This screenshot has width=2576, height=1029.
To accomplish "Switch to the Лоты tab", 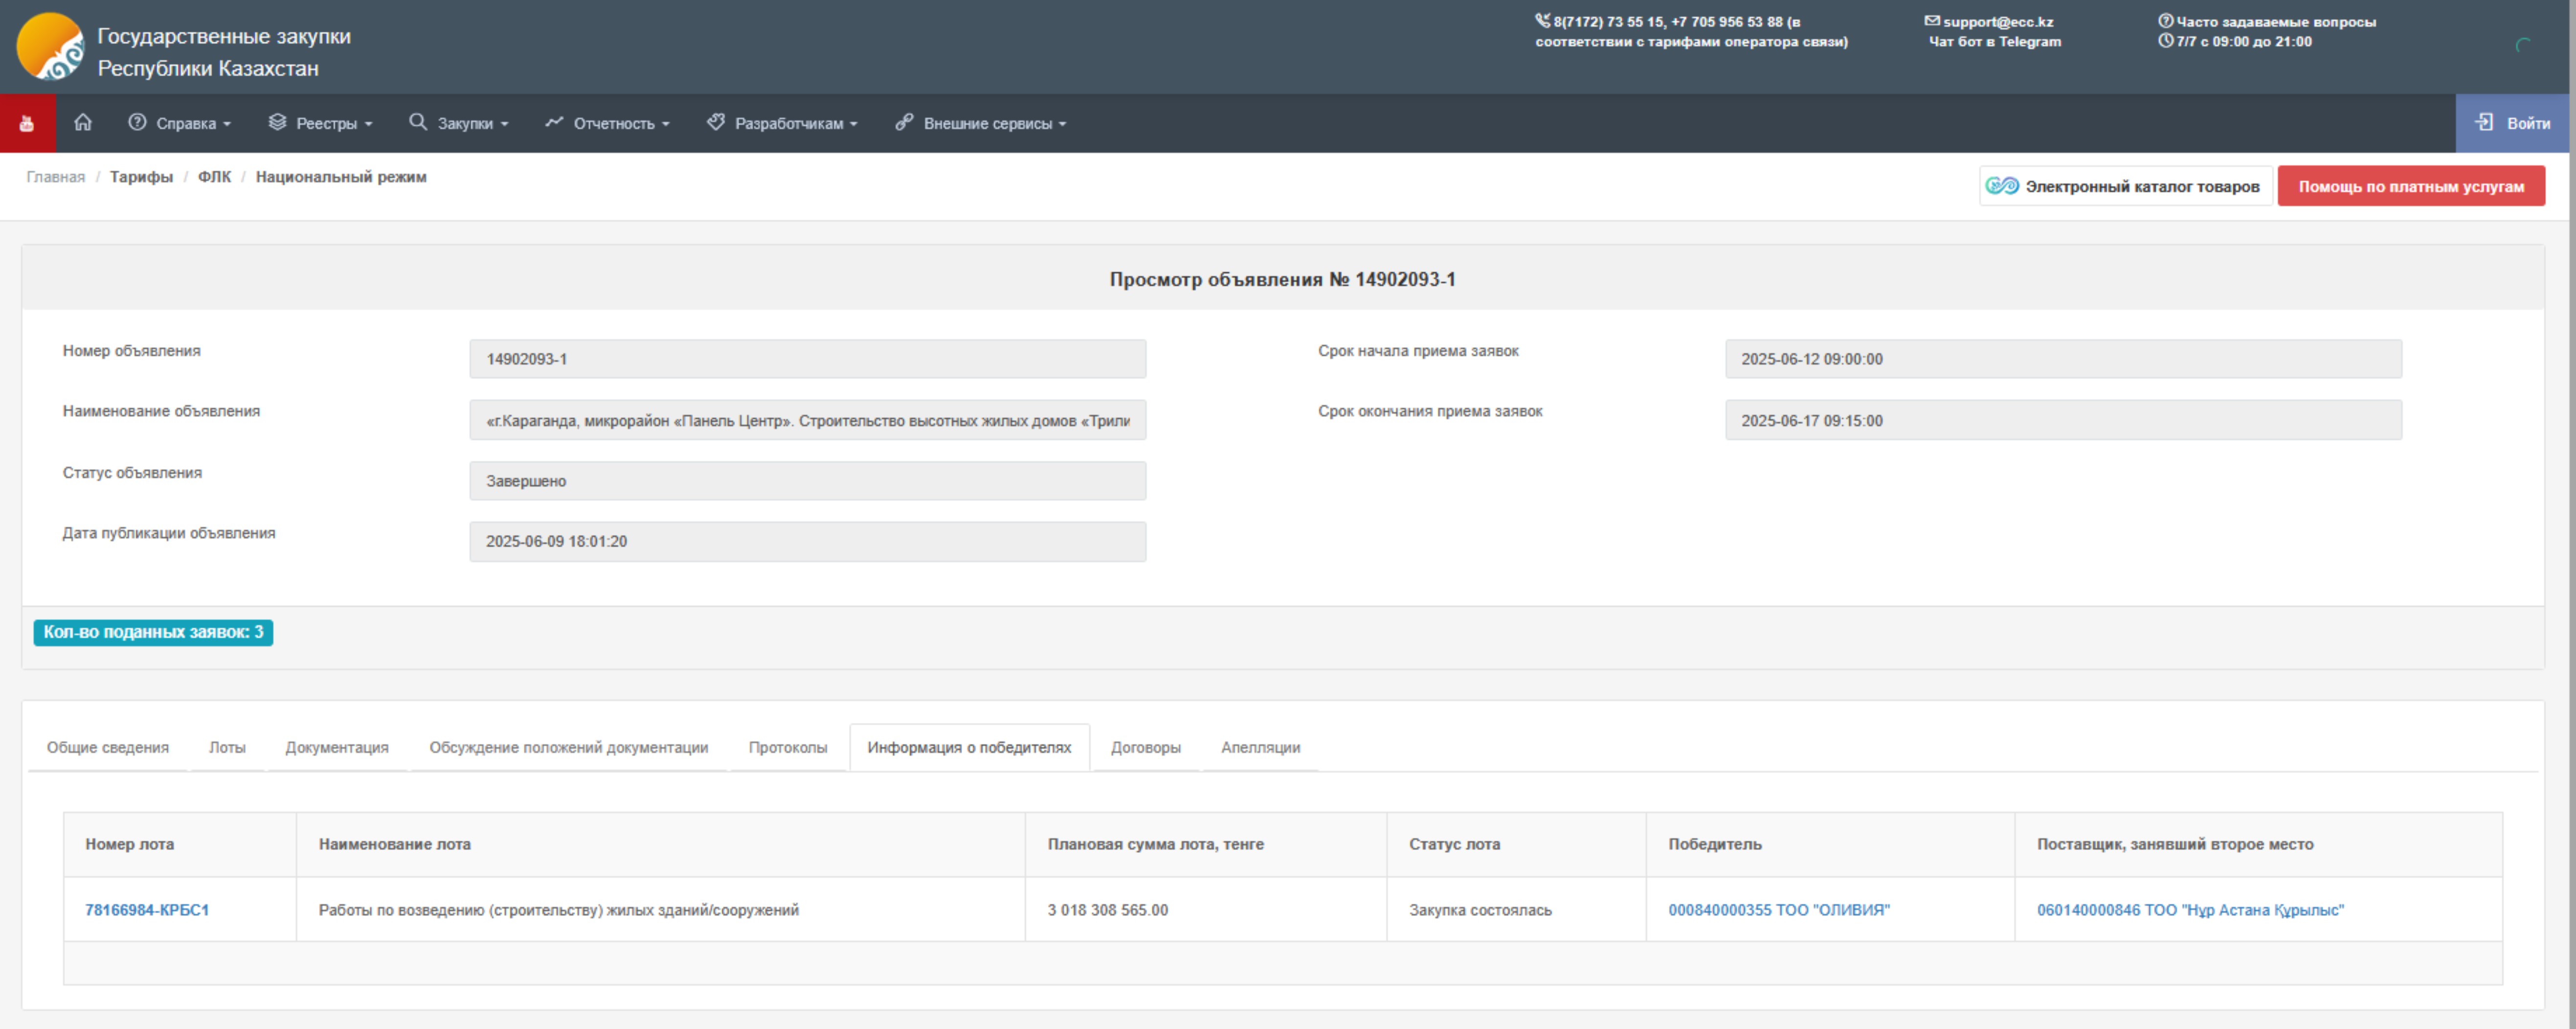I will coord(227,747).
